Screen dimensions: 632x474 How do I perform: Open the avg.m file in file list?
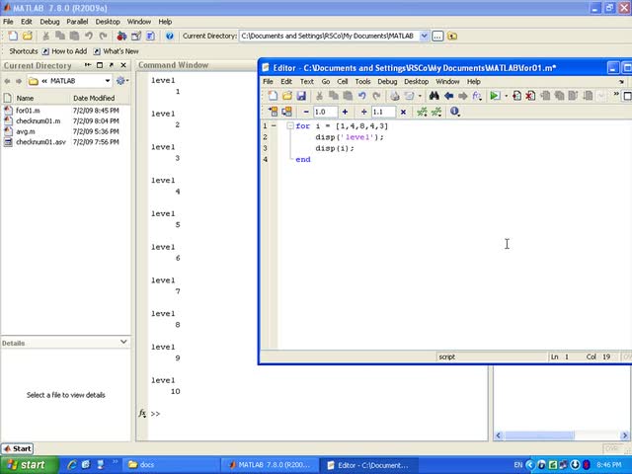point(25,131)
